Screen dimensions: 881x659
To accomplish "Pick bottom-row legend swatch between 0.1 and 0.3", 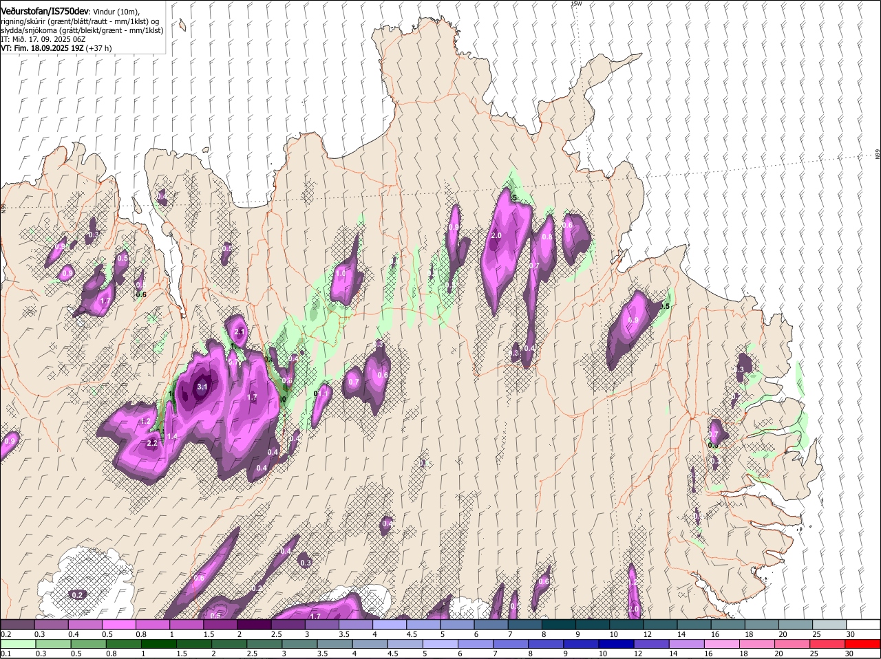I will click(19, 644).
